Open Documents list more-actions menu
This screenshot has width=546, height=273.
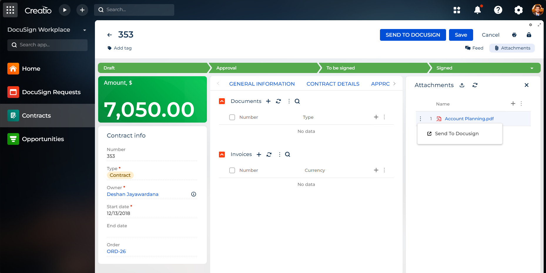(x=289, y=101)
